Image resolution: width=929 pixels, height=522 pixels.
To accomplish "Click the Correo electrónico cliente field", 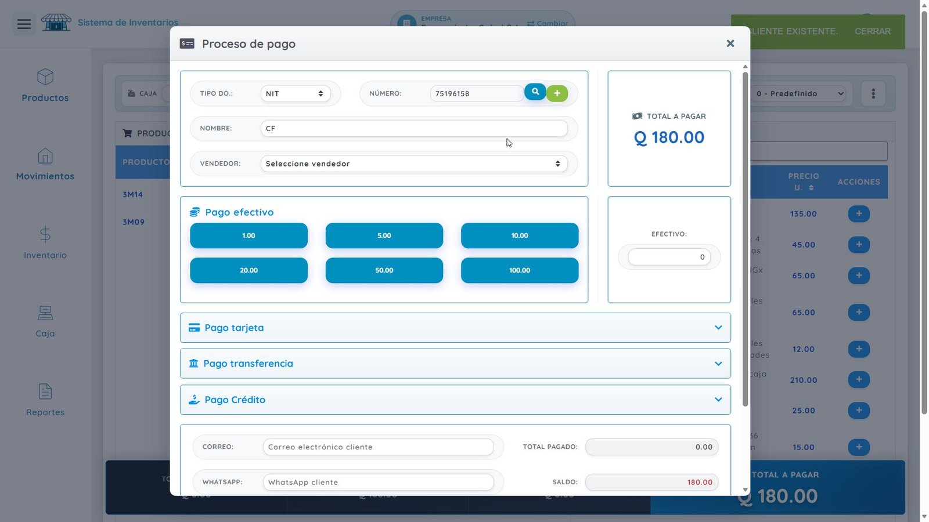I will tap(378, 447).
